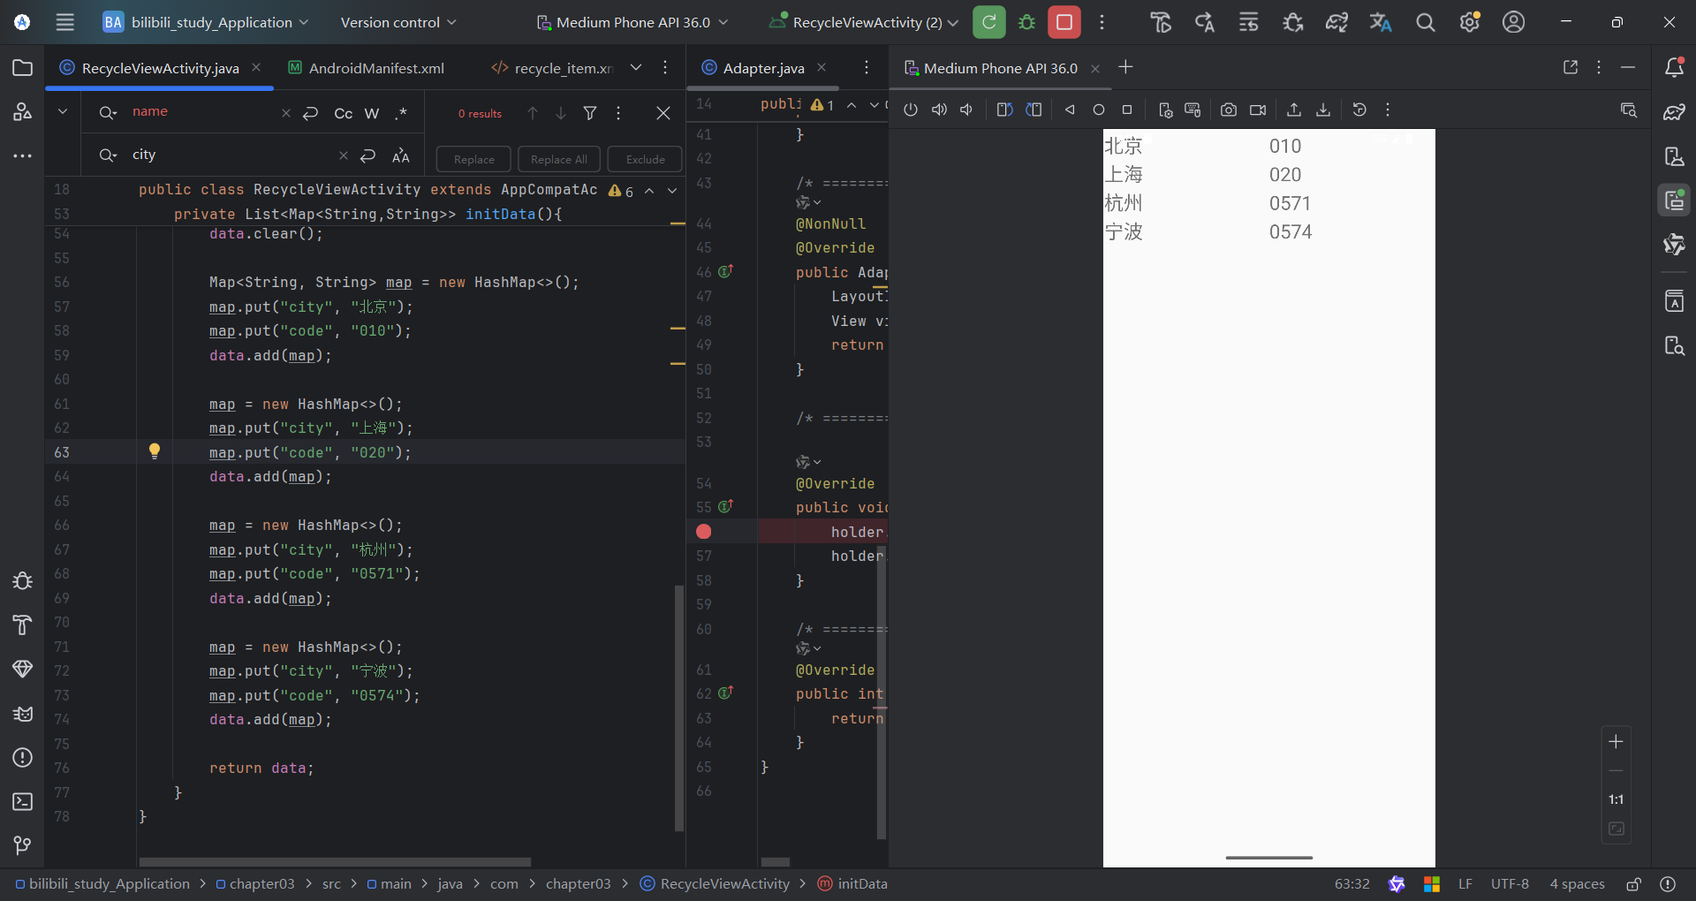Viewport: 1696px width, 901px height.
Task: Toggle Regex option in search bar
Action: click(401, 113)
